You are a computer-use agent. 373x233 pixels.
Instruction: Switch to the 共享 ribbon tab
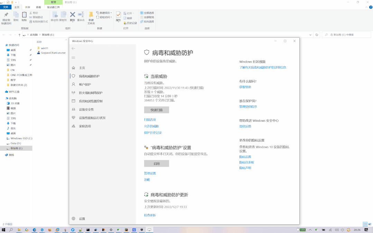click(28, 7)
